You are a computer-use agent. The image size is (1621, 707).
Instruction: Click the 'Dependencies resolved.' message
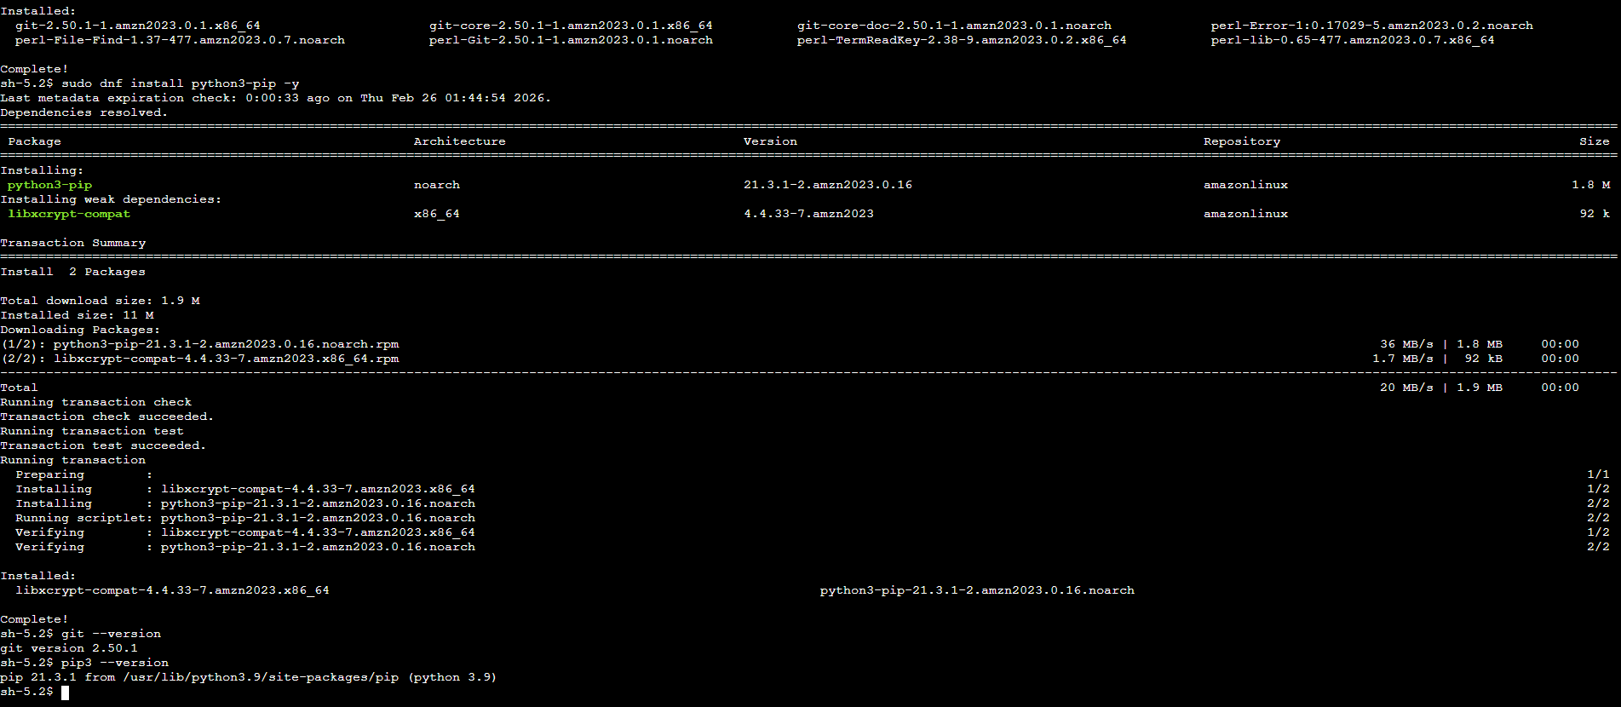click(x=84, y=112)
